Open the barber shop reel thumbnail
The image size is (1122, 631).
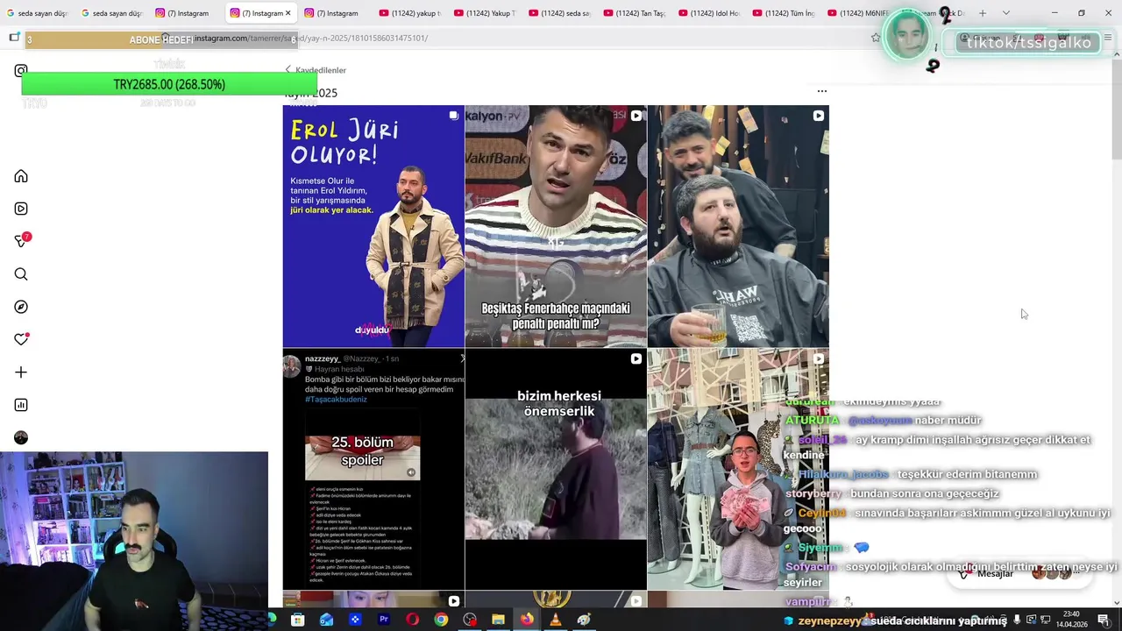738,226
